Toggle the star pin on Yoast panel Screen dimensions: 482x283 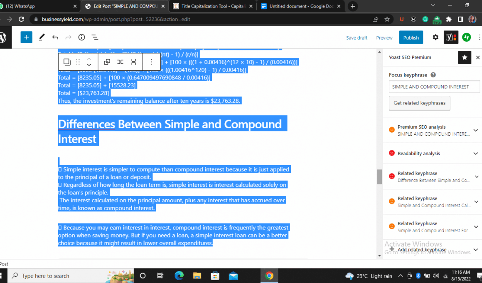[x=464, y=57]
